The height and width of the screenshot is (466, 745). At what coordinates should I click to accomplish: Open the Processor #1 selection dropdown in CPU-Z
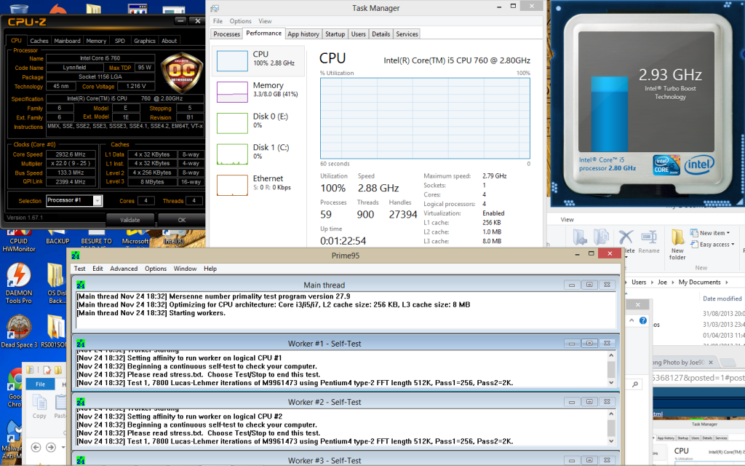tap(97, 201)
